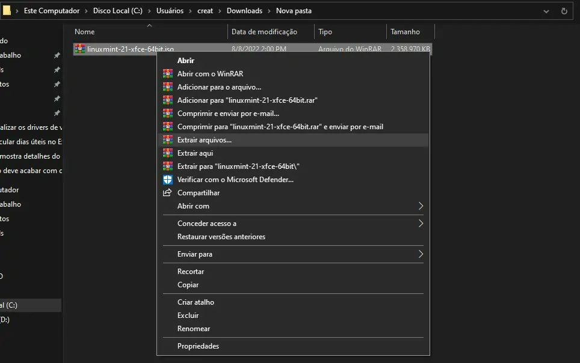
Task: Open sidebar folder 'cular dias úteis no E'
Action: point(31,142)
